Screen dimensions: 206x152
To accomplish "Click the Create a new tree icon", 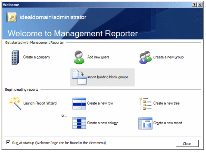I will 145,104.
